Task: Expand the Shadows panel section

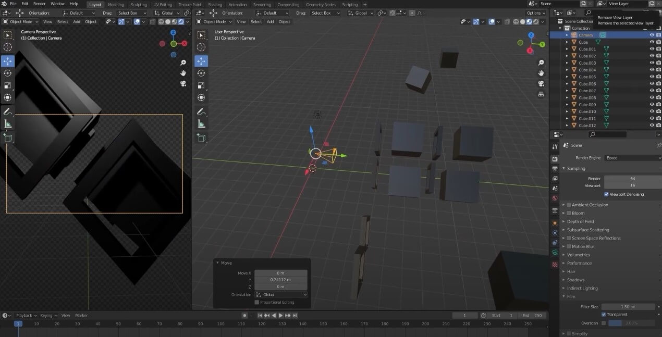Action: 575,280
